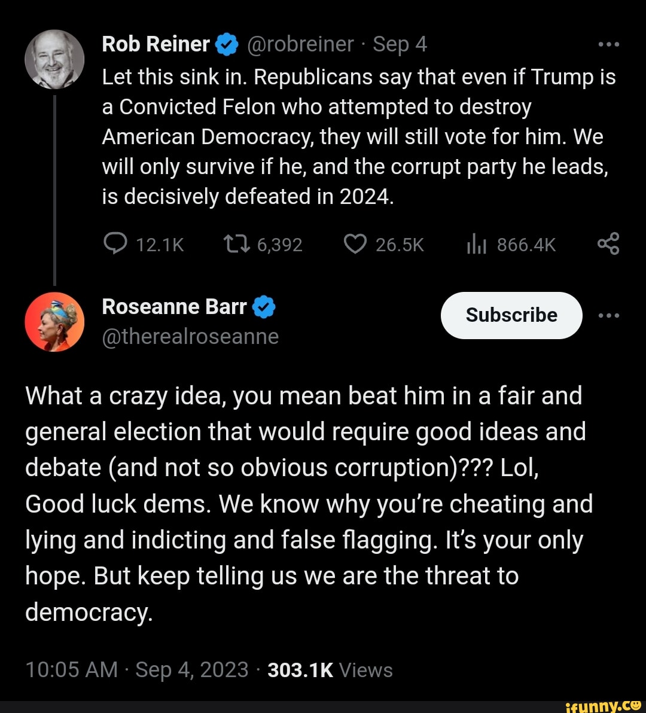This screenshot has width=646, height=713.
Task: Open Rob Reiner's profile picture
Action: coord(54,60)
